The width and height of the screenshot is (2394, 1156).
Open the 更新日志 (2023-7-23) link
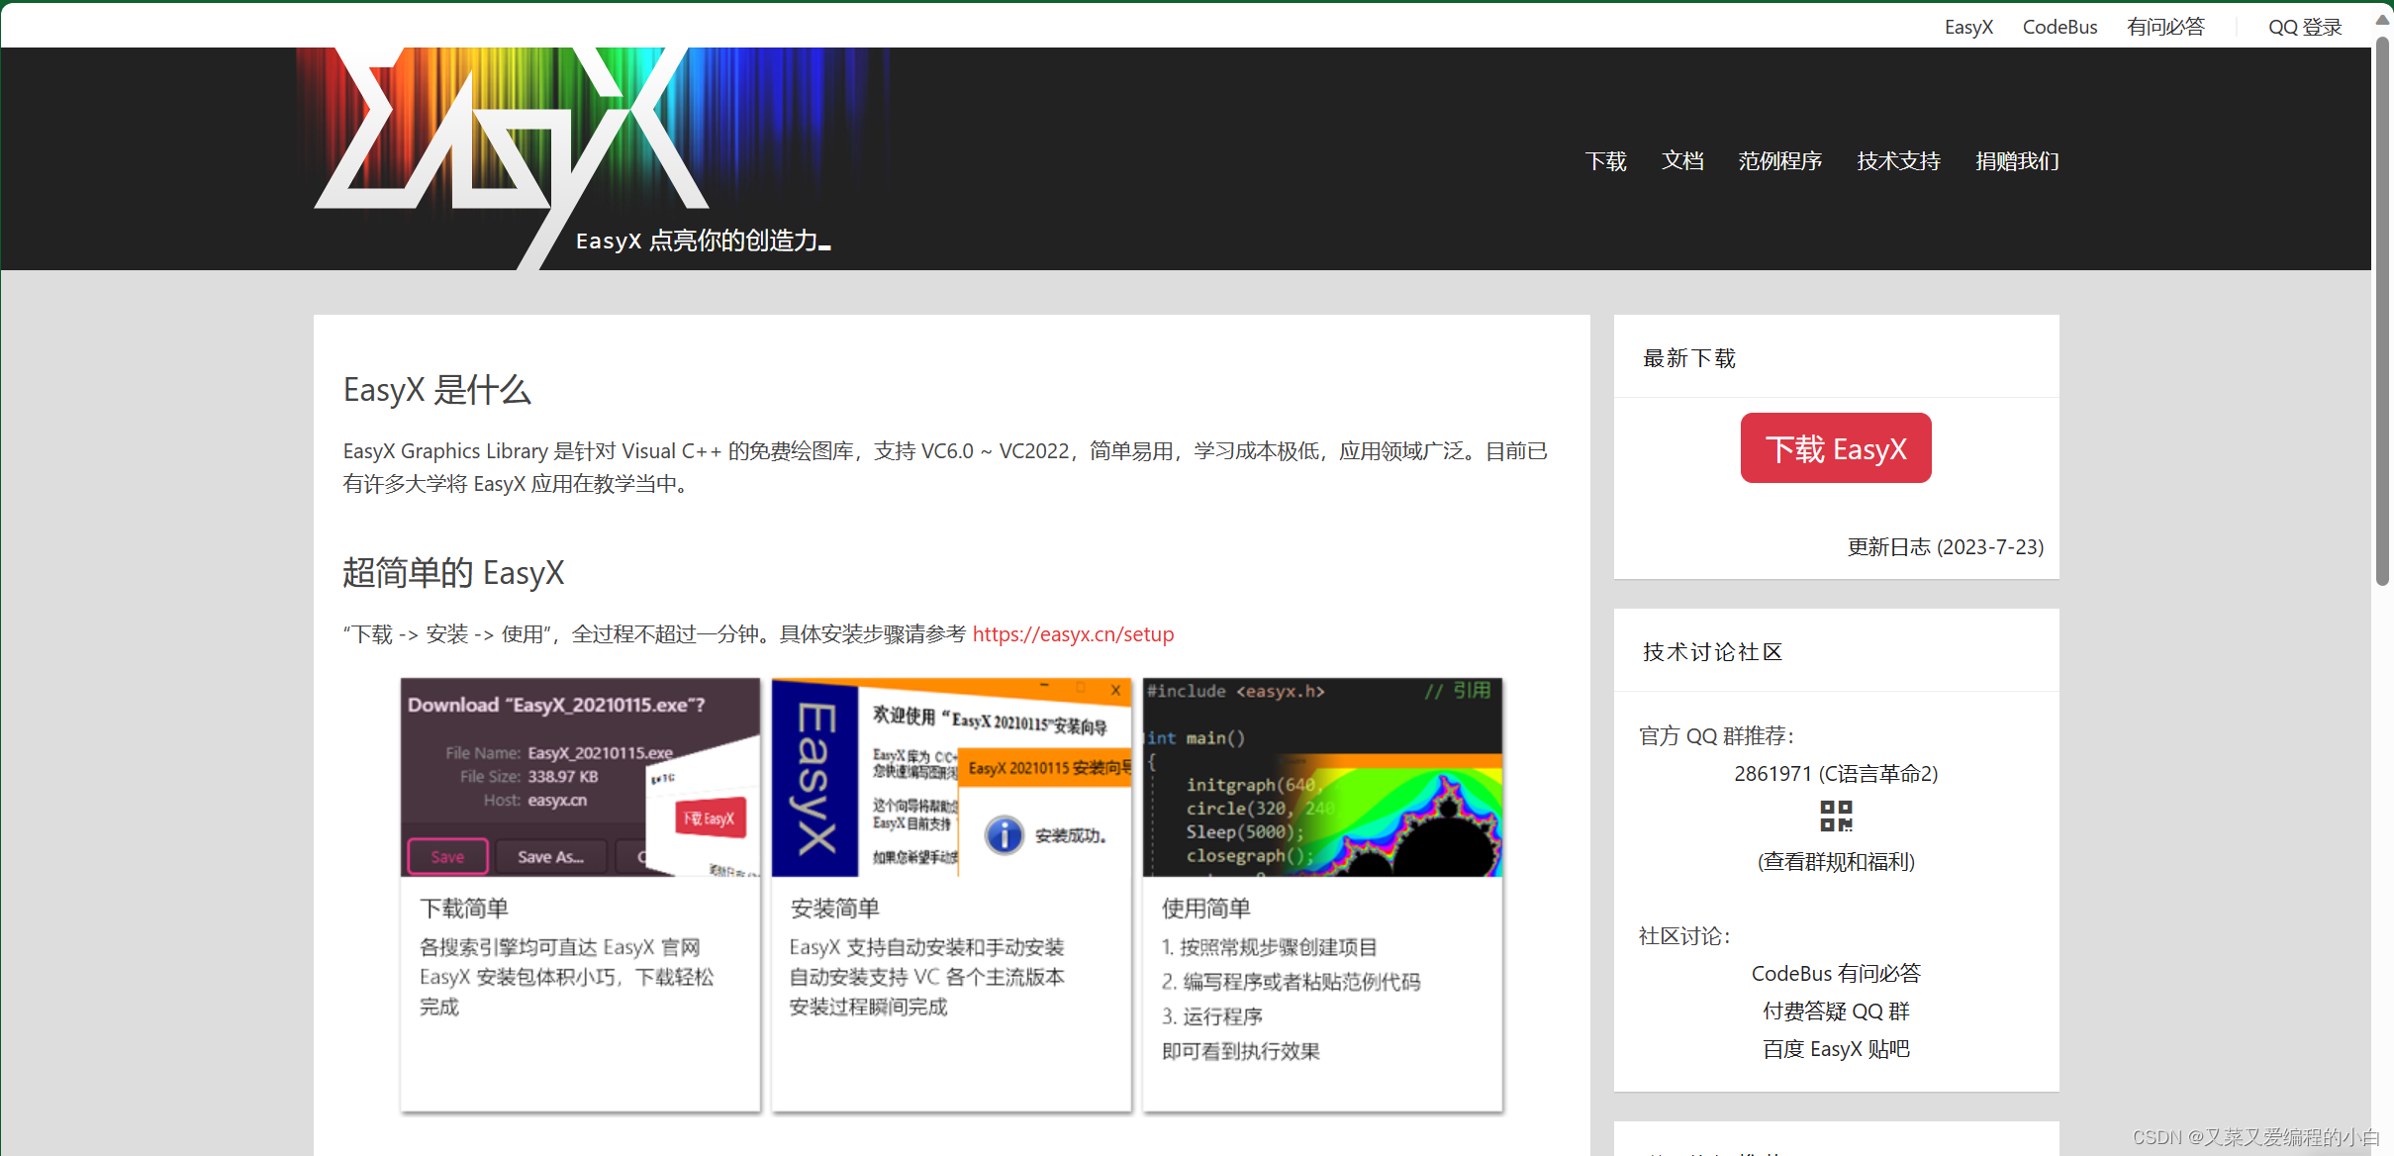[1943, 547]
